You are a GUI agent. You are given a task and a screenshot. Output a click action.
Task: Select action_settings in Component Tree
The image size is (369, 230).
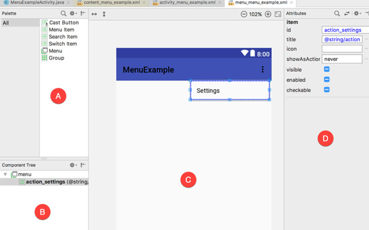coord(44,182)
